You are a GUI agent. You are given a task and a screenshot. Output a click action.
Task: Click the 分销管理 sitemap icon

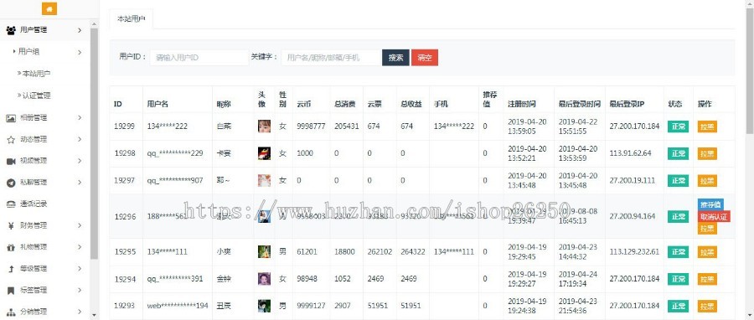pos(11,312)
